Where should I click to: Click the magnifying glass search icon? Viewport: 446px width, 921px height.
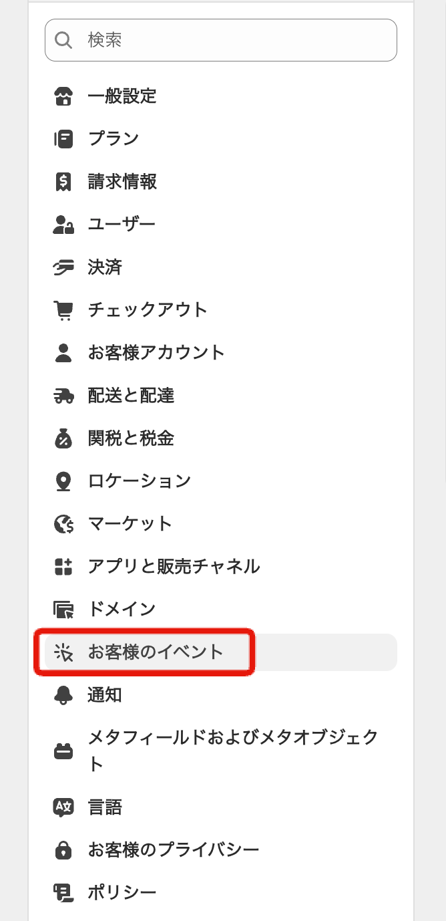[63, 40]
